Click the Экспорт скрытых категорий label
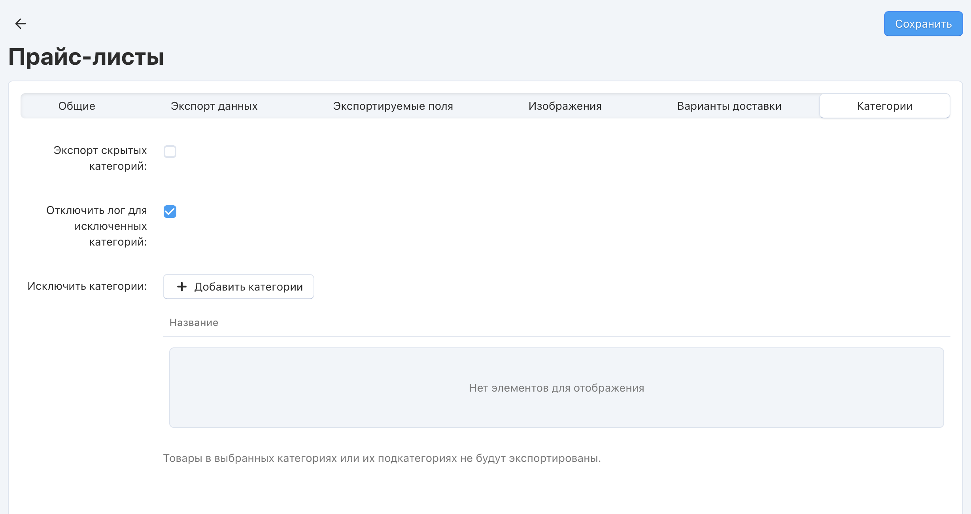 pyautogui.click(x=100, y=158)
